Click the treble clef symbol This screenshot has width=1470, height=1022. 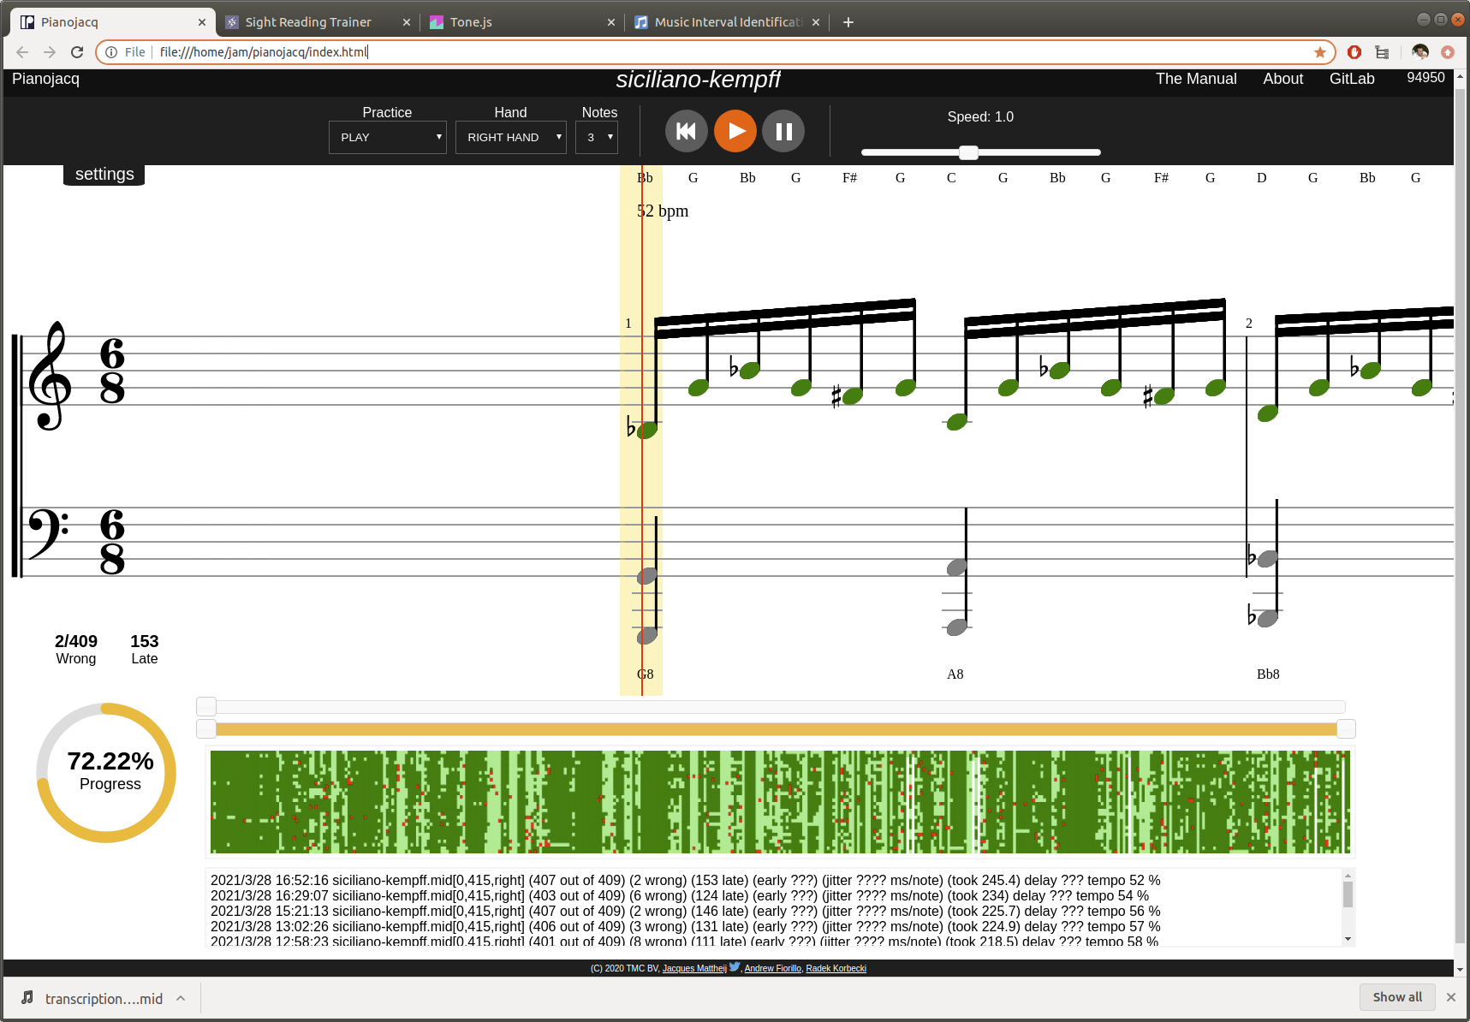point(49,375)
